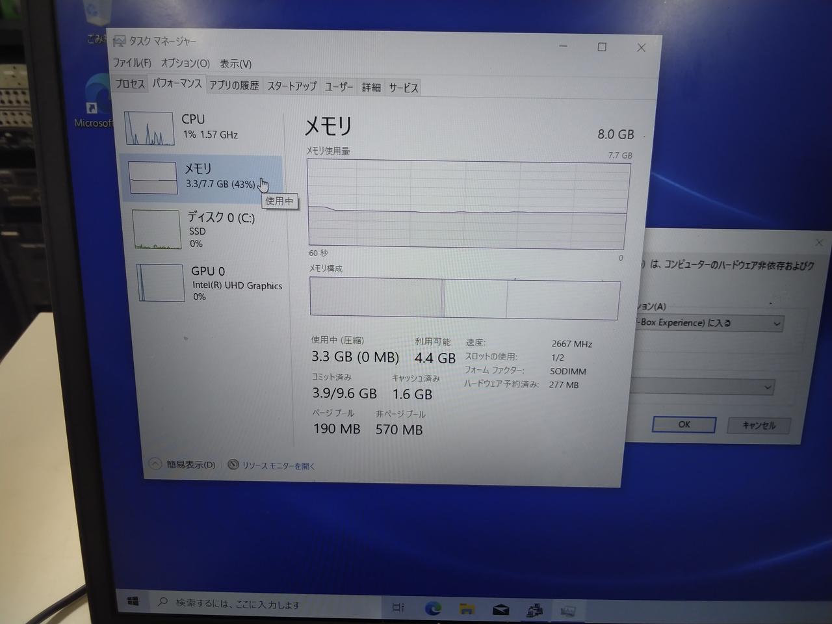Open the ディスク 0 (C:) performance graph
The width and height of the screenshot is (832, 624).
click(x=222, y=218)
